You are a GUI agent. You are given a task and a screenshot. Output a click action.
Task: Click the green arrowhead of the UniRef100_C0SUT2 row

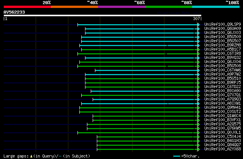pos(199,112)
